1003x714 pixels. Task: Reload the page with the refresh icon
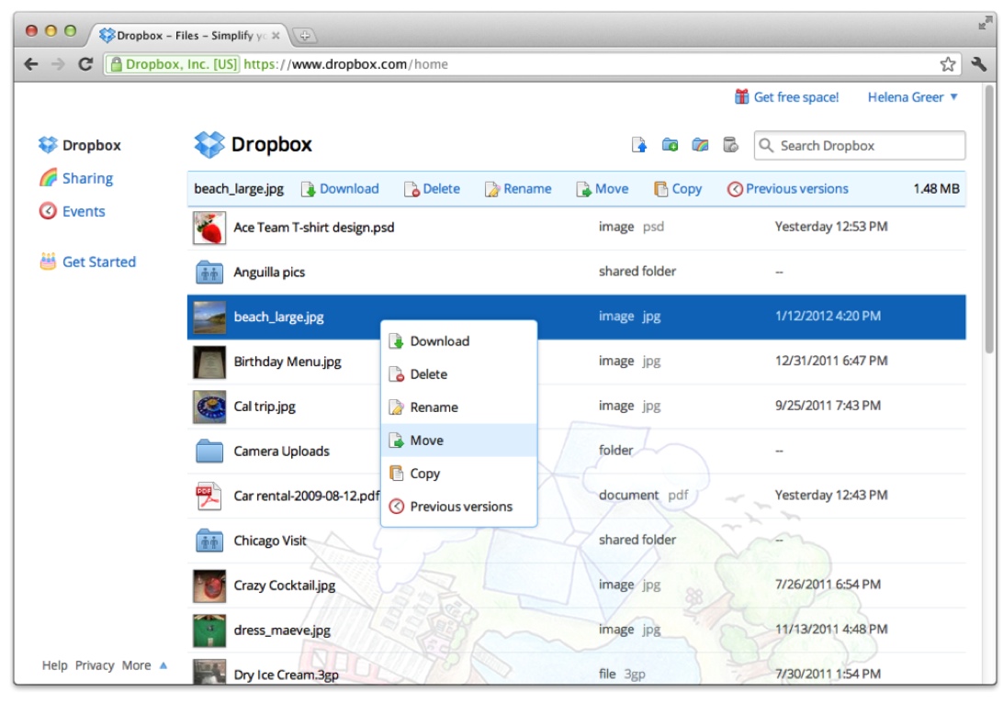pos(85,64)
